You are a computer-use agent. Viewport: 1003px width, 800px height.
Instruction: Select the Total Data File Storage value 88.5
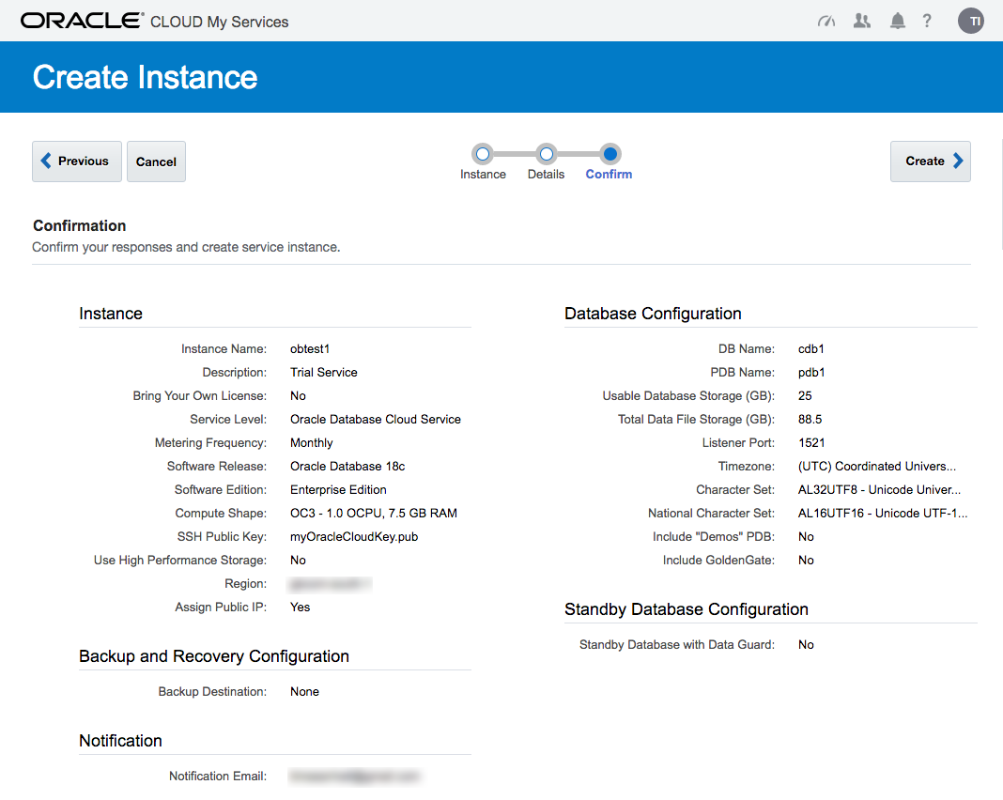coord(810,420)
